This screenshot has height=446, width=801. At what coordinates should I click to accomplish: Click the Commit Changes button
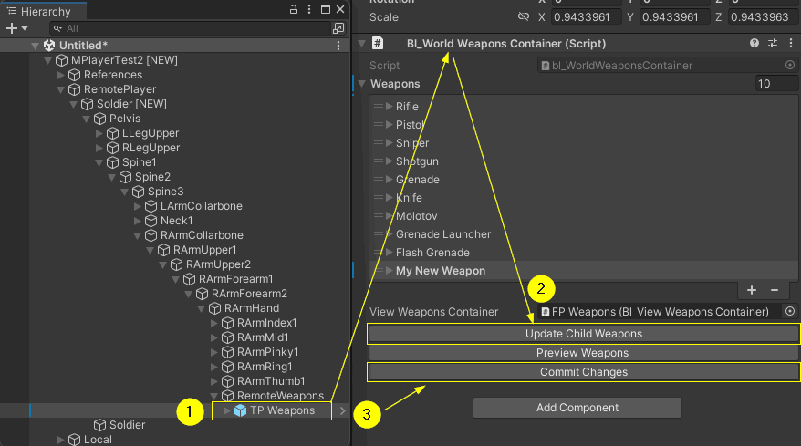[583, 372]
